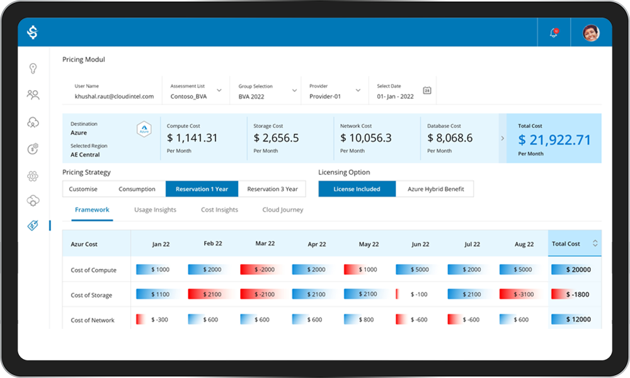Select Customise pricing strategy
Screen dimensions: 630x378
83,189
